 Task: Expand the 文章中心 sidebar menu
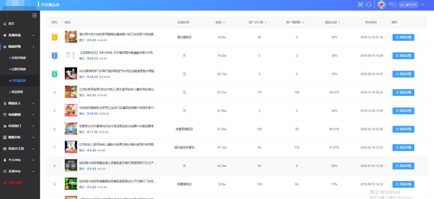[20, 171]
